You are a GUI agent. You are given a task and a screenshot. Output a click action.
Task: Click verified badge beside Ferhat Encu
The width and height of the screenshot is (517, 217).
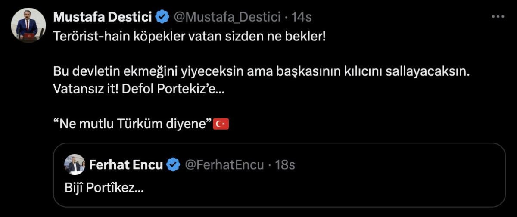pos(173,164)
